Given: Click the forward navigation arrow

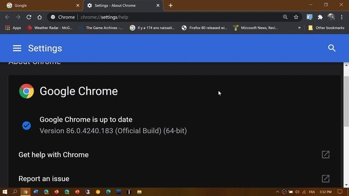Looking at the screenshot, I should click(x=18, y=17).
